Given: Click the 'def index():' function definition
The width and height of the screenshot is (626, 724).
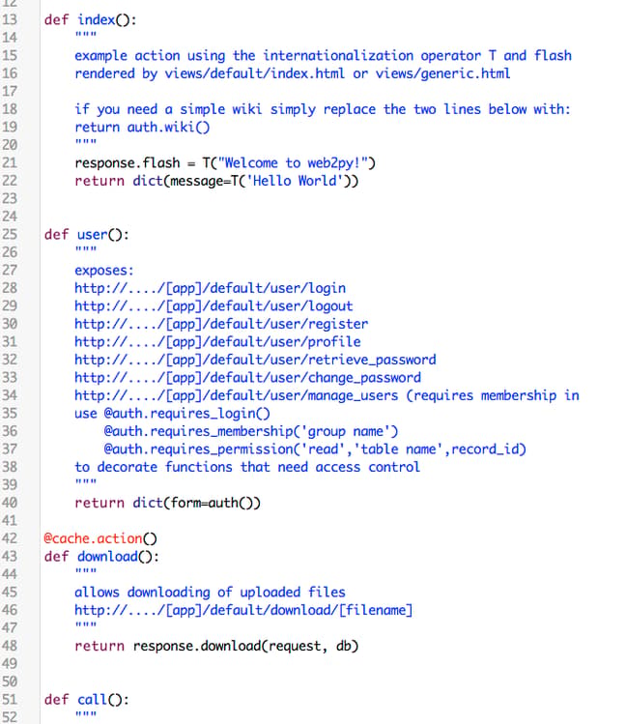Looking at the screenshot, I should click(90, 20).
